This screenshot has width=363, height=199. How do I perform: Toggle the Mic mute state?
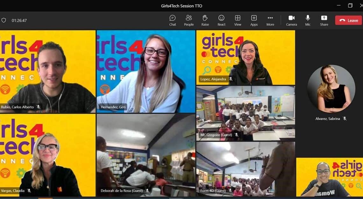point(308,20)
